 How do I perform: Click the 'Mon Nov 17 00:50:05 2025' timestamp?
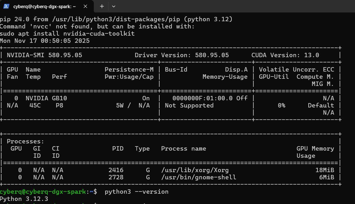(45, 41)
